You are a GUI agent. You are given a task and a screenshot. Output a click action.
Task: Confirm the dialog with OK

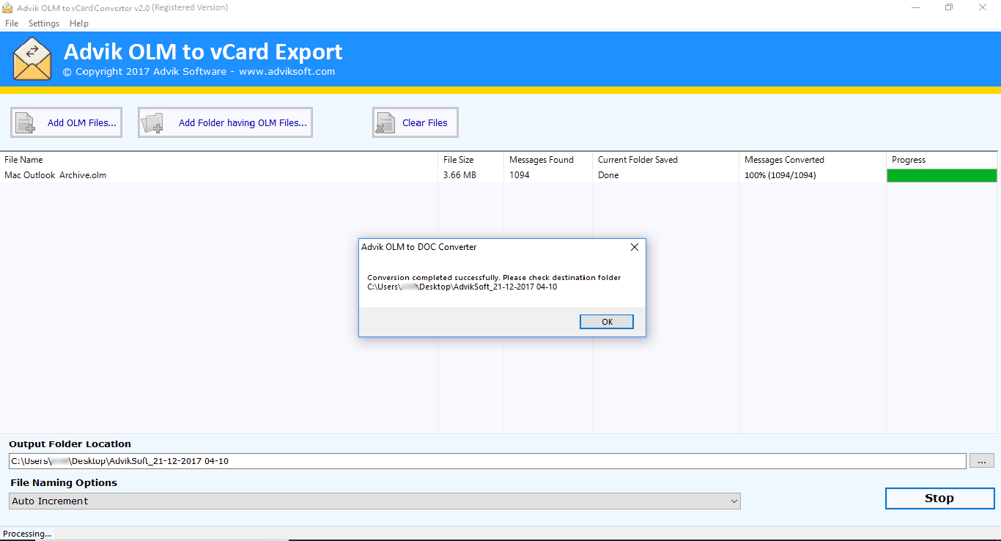(607, 322)
